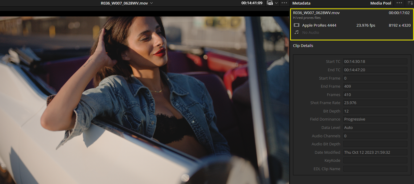Viewport: 414px width, 184px height.
Task: Click the empty EDL Clip Name field
Action: [x=375, y=169]
